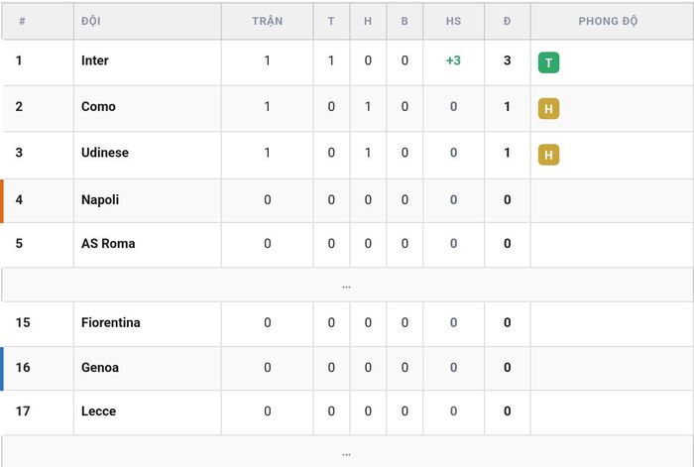Image resolution: width=694 pixels, height=467 pixels.
Task: Click the ĐỘI column header
Action: [91, 21]
